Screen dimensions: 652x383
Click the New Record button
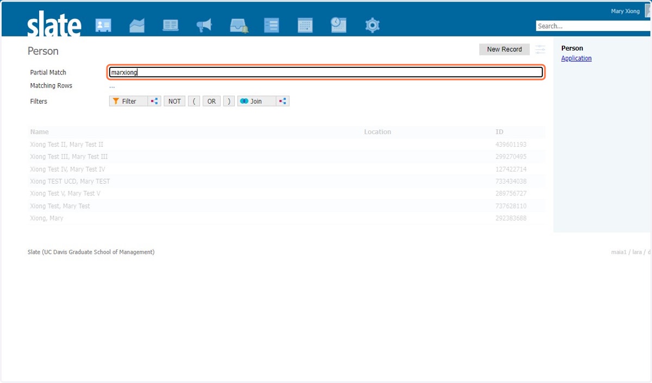coord(504,49)
